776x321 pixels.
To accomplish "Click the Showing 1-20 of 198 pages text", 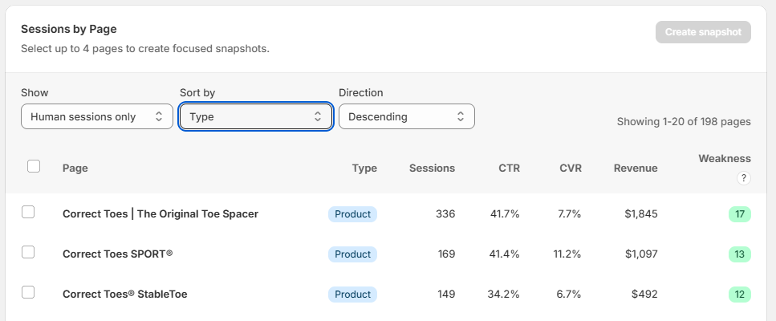I will pyautogui.click(x=684, y=122).
